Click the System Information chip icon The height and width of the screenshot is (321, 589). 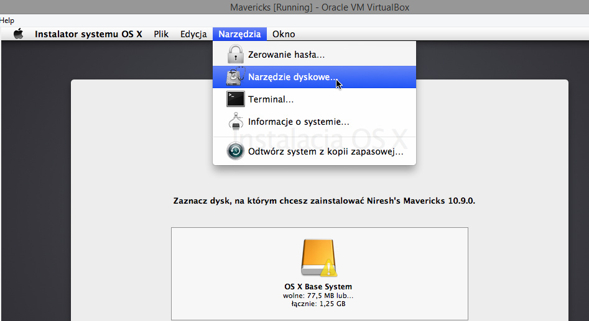(236, 122)
